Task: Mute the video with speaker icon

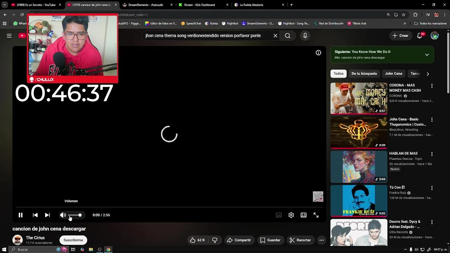Action: 63,215
